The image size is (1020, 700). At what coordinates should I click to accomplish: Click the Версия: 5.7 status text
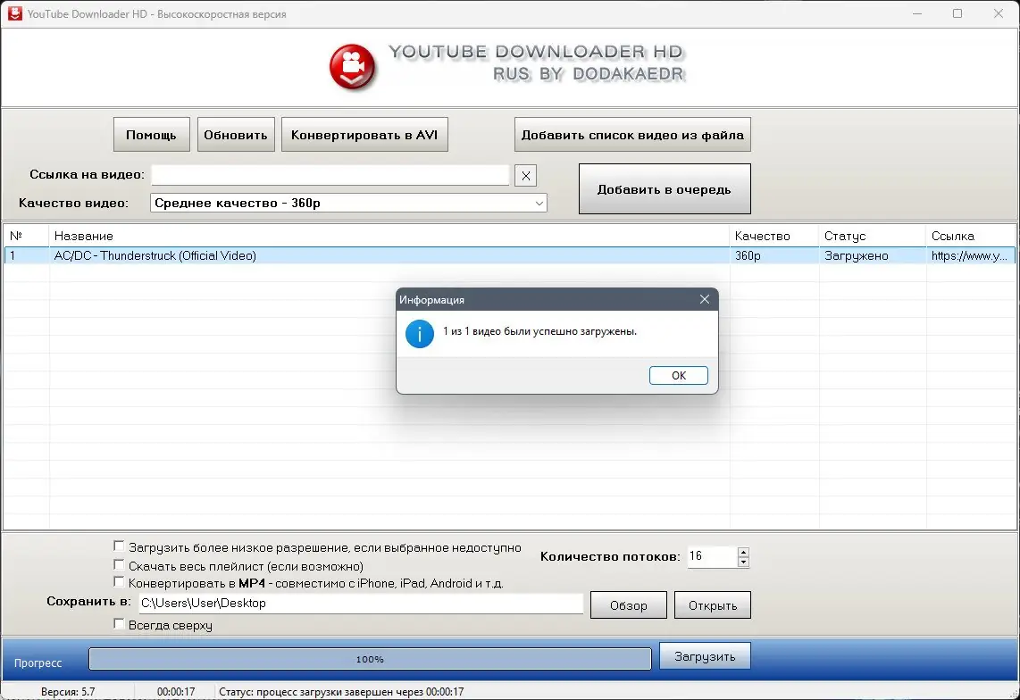point(68,692)
